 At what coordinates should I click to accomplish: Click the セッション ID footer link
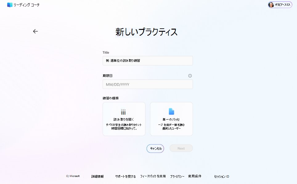point(222,176)
